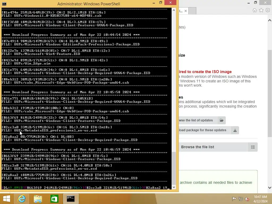The width and height of the screenshot is (272, 204).
Task: Click the 10:46:59 Download Progress Summary heading
Action: tap(72, 150)
